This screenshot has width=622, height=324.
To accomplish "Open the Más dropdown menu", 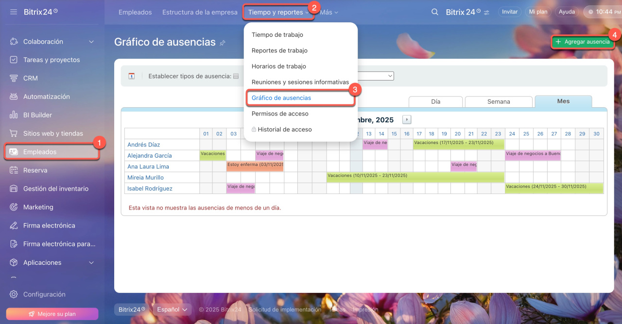I will 329,12.
